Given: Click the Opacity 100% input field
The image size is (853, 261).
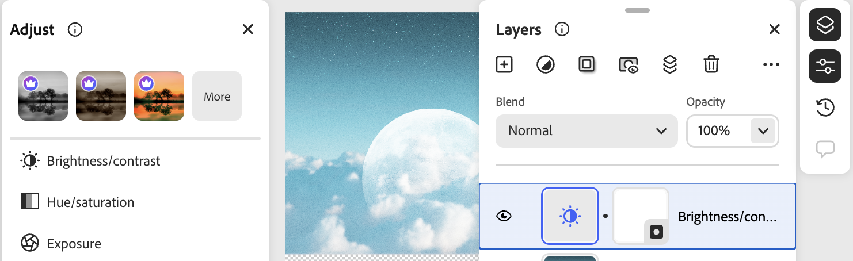Looking at the screenshot, I should 717,131.
